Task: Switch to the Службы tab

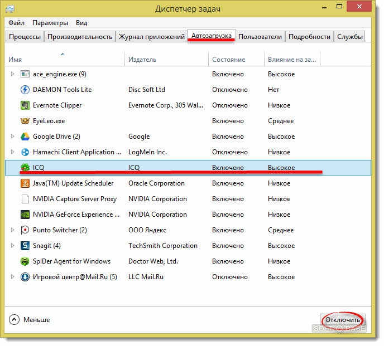Action: click(x=350, y=37)
